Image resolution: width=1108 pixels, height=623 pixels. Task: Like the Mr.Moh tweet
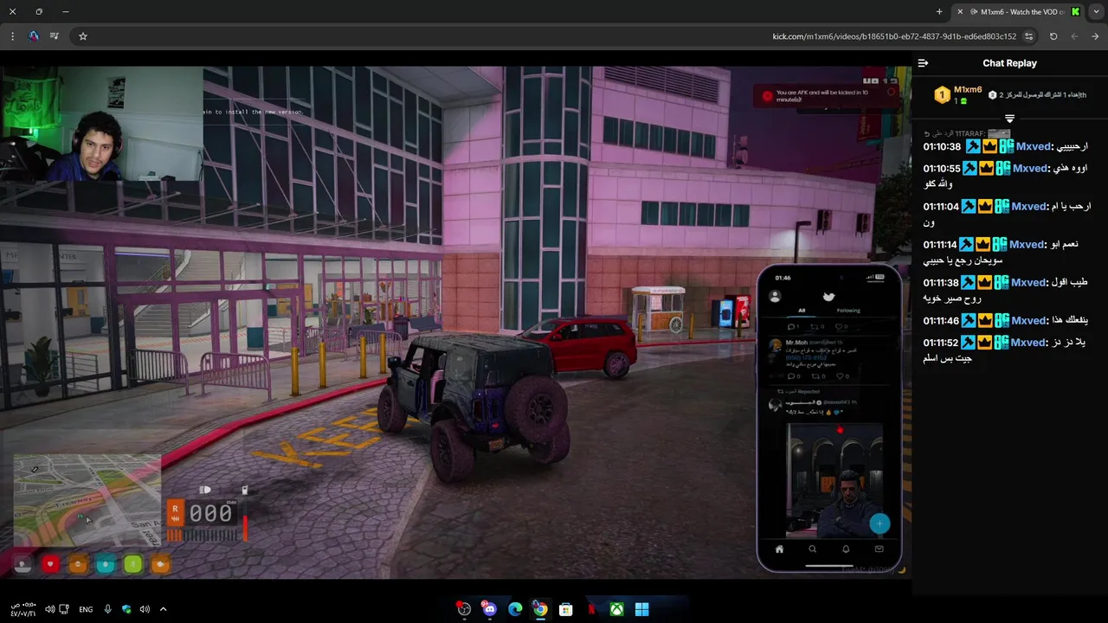coord(841,376)
